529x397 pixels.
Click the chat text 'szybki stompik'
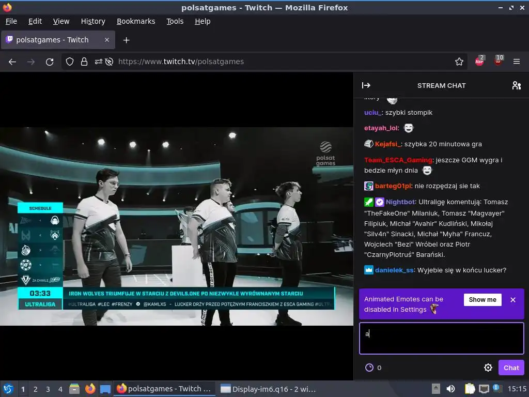(x=409, y=112)
